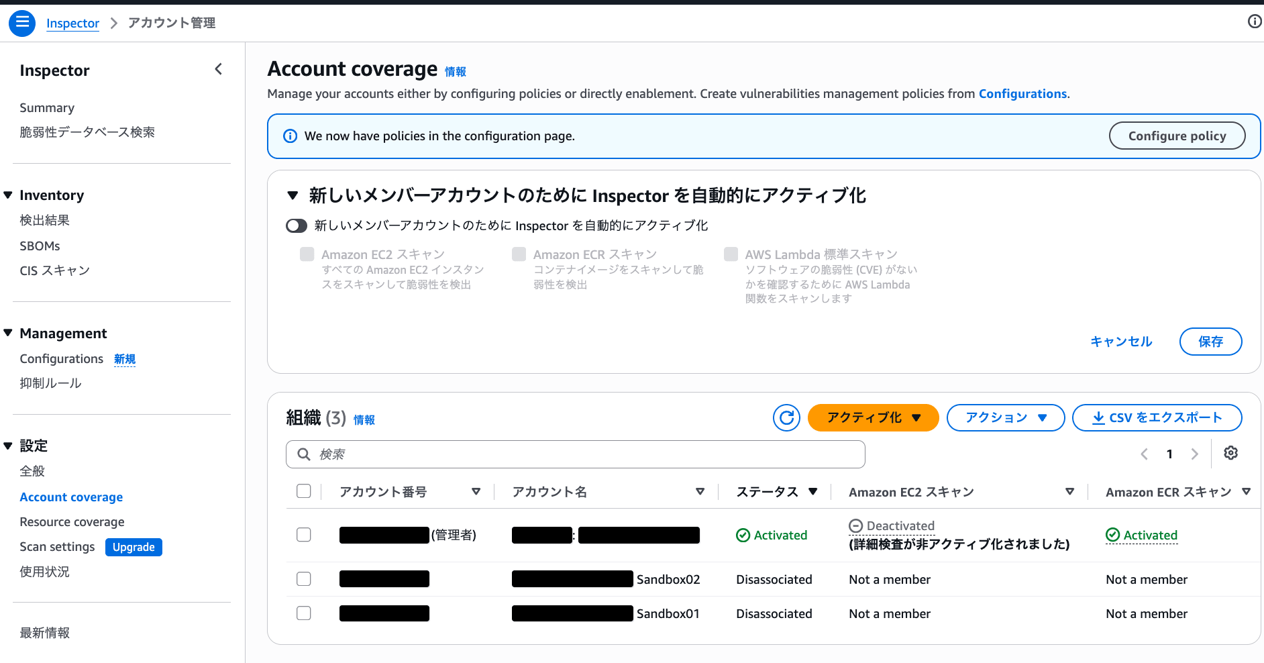Sort by ステータス column
Image resolution: width=1264 pixels, height=663 pixels.
(x=813, y=492)
